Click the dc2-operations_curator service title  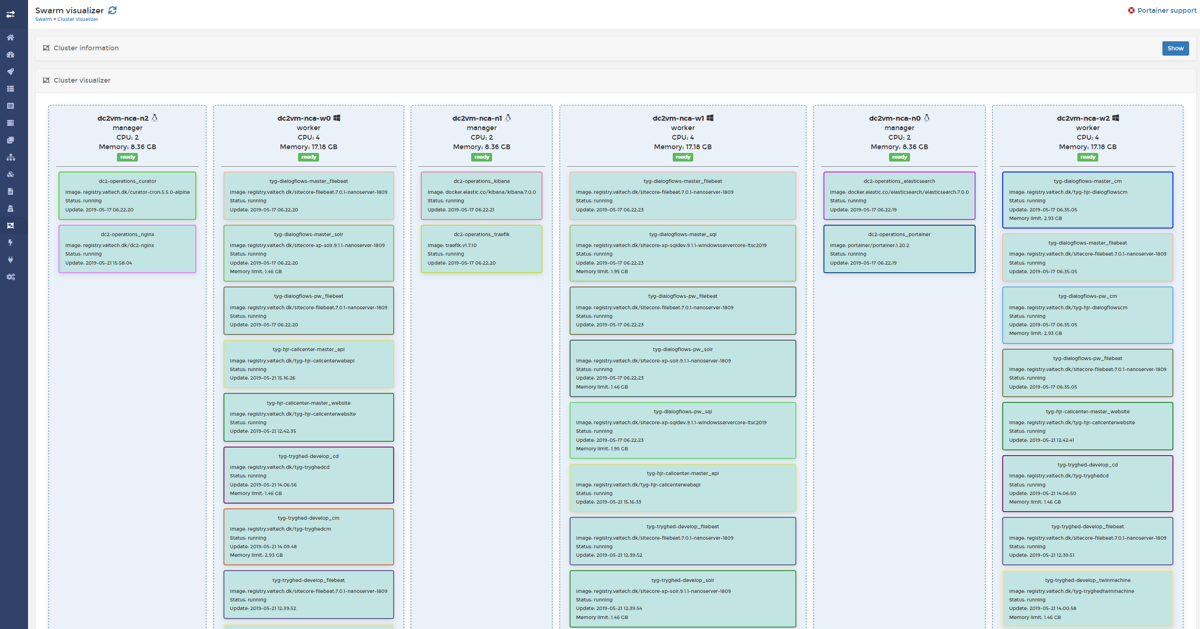tap(127, 181)
